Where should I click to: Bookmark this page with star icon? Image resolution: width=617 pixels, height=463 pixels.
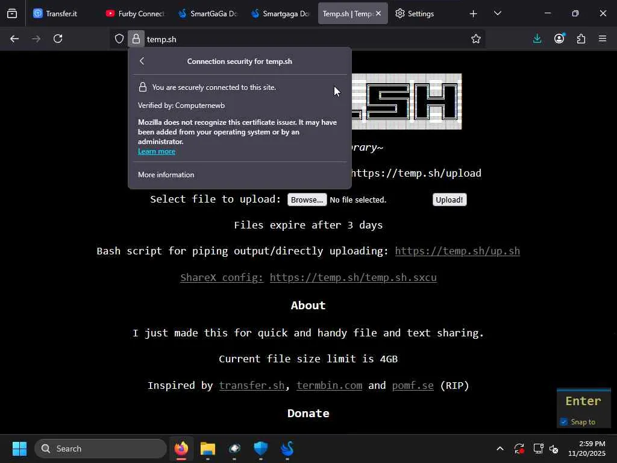(476, 39)
